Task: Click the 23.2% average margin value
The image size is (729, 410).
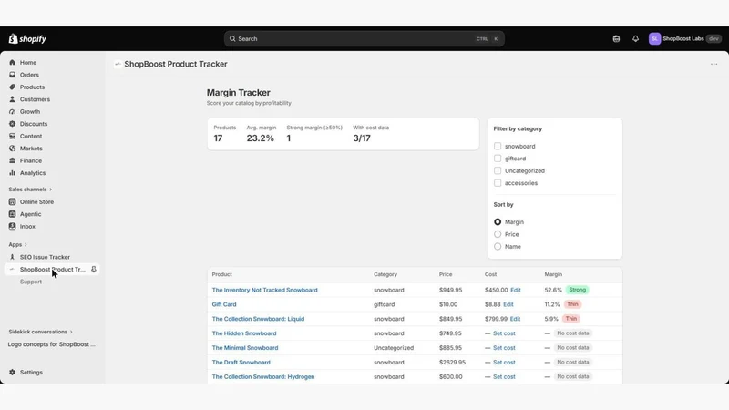Action: click(x=260, y=138)
